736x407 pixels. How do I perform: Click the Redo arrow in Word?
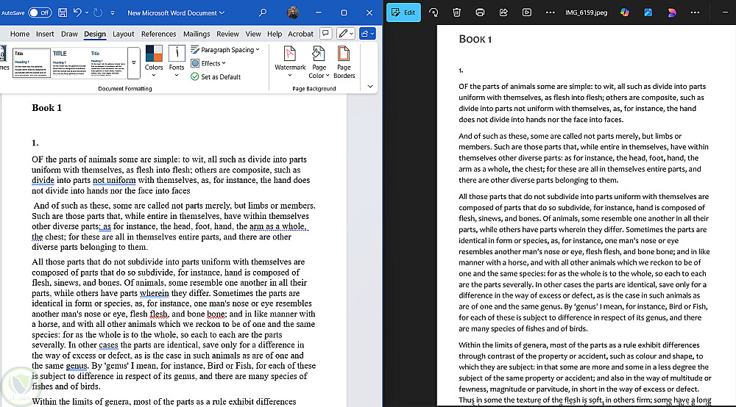tap(98, 12)
